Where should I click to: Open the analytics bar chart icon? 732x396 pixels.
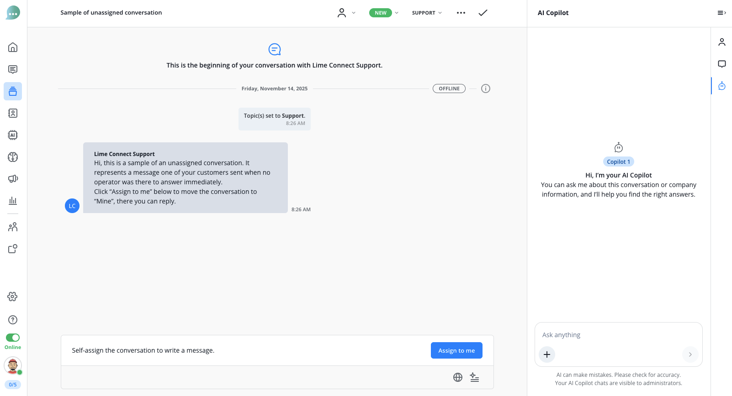coord(13,201)
